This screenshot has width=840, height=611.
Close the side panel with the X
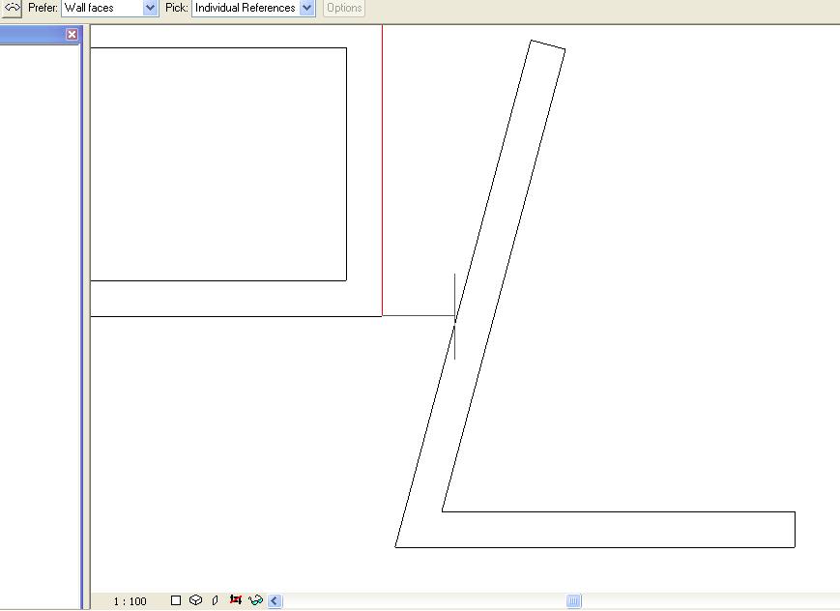point(72,35)
